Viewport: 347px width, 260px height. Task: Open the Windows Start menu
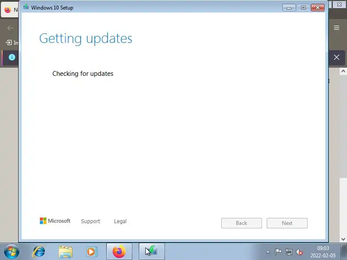point(12,252)
